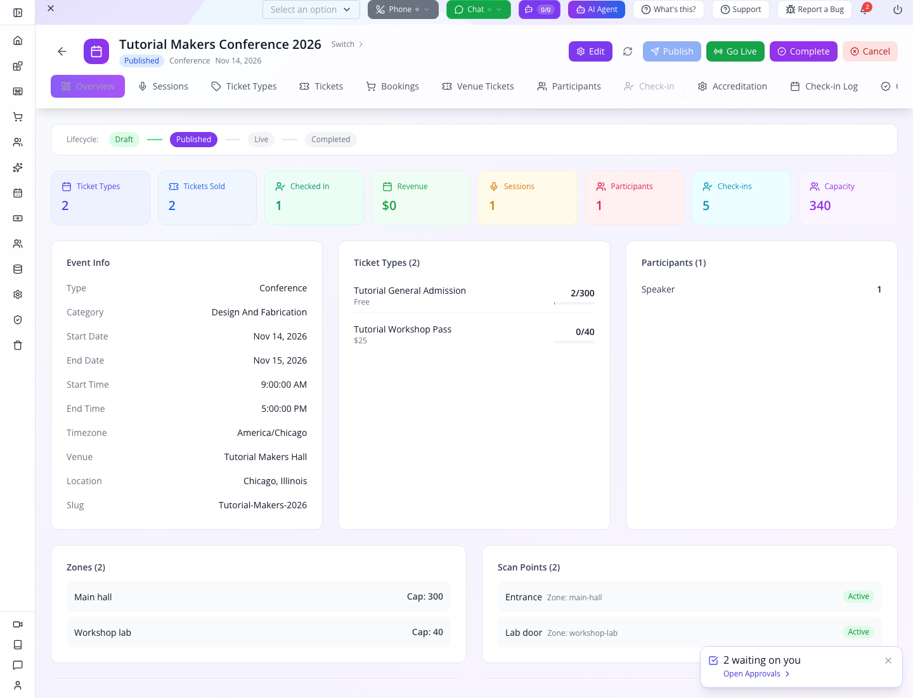Click the 'Workshop lab' zone row

(259, 632)
